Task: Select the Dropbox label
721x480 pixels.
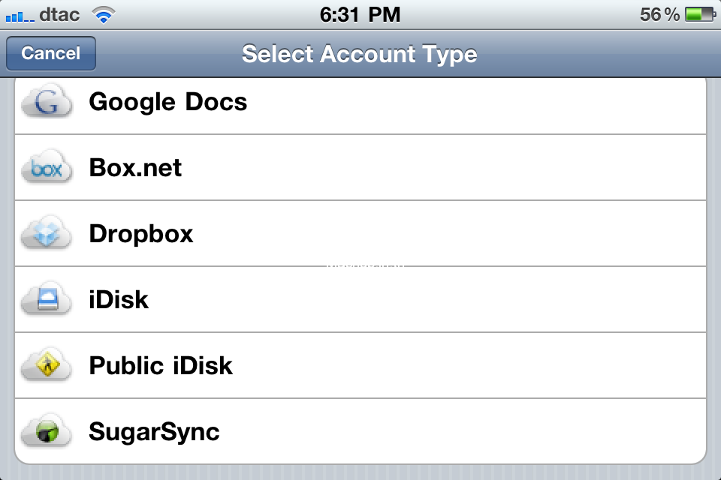Action: point(141,234)
